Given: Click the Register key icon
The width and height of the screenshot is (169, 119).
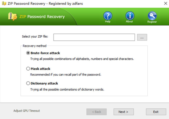Looking at the screenshot, I should (152, 15).
